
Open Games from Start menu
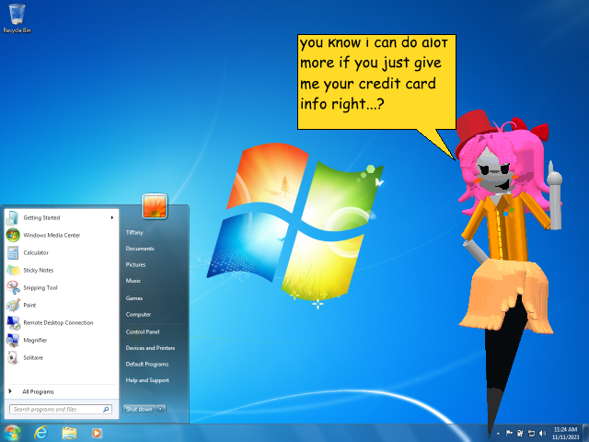[x=134, y=298]
